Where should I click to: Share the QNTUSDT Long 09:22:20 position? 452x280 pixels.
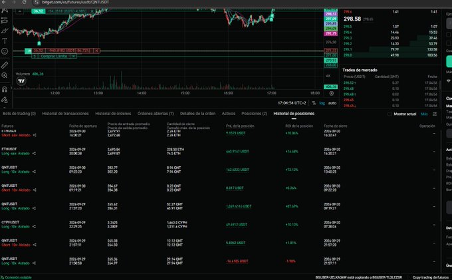(35, 172)
